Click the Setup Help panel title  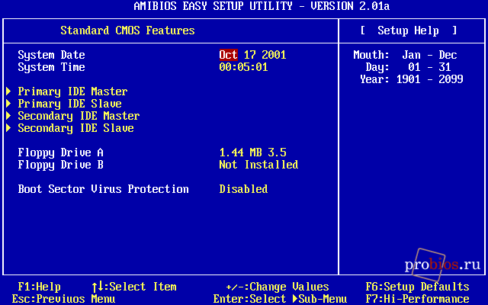coord(409,30)
